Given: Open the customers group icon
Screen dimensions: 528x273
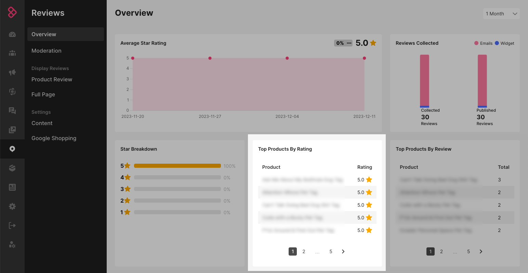Looking at the screenshot, I should click(x=12, y=53).
